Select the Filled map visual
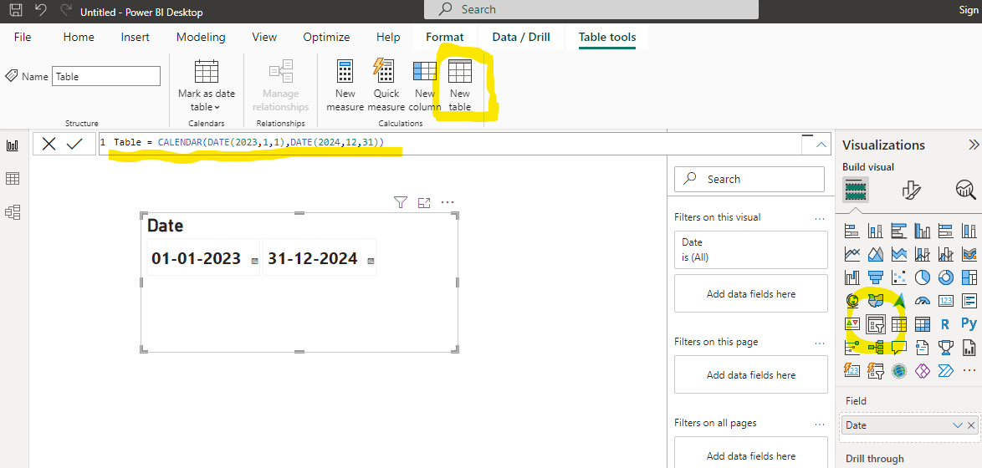Viewport: 982px width, 468px height. 876,300
